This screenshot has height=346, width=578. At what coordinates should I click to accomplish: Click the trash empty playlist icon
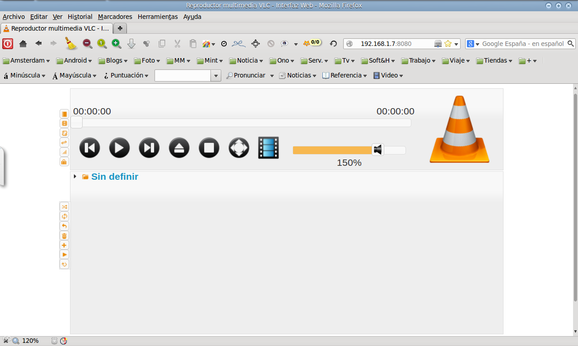click(x=64, y=236)
